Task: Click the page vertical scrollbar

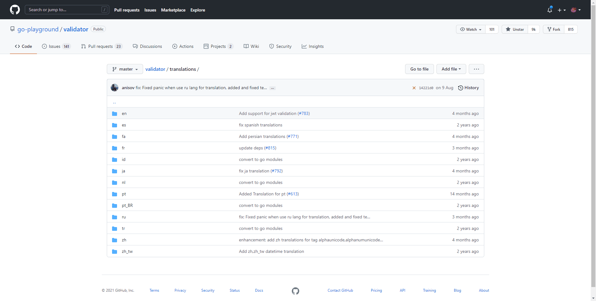Action: [x=593, y=150]
